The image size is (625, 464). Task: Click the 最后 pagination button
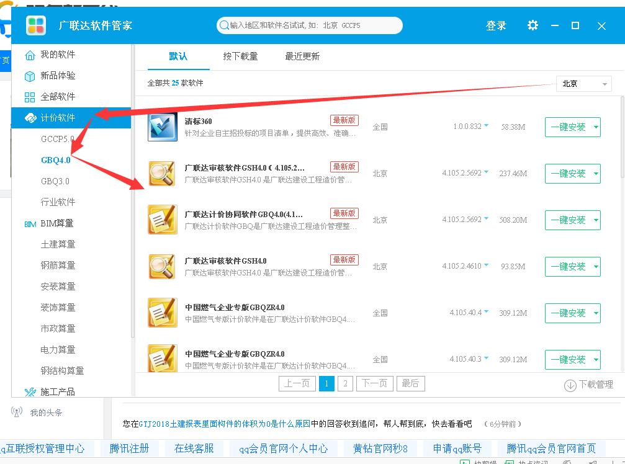410,383
